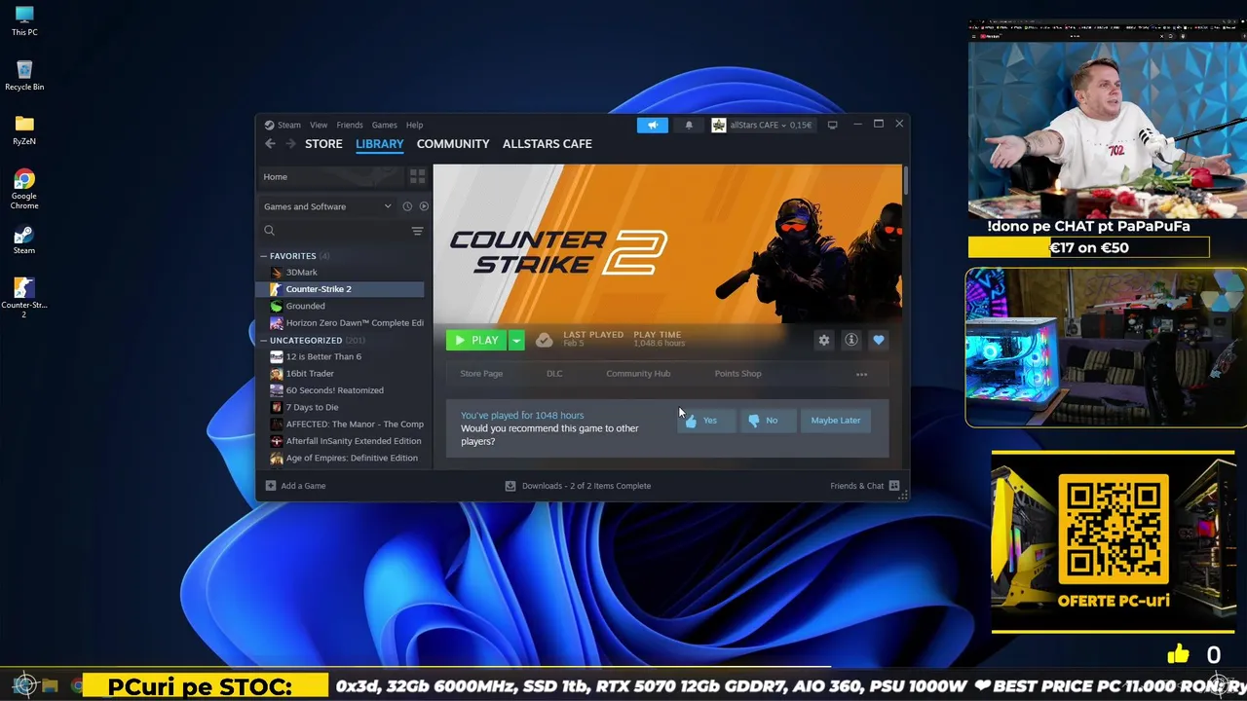The width and height of the screenshot is (1247, 701).
Task: Click the Big Picture mode monitor icon
Action: tap(832, 125)
